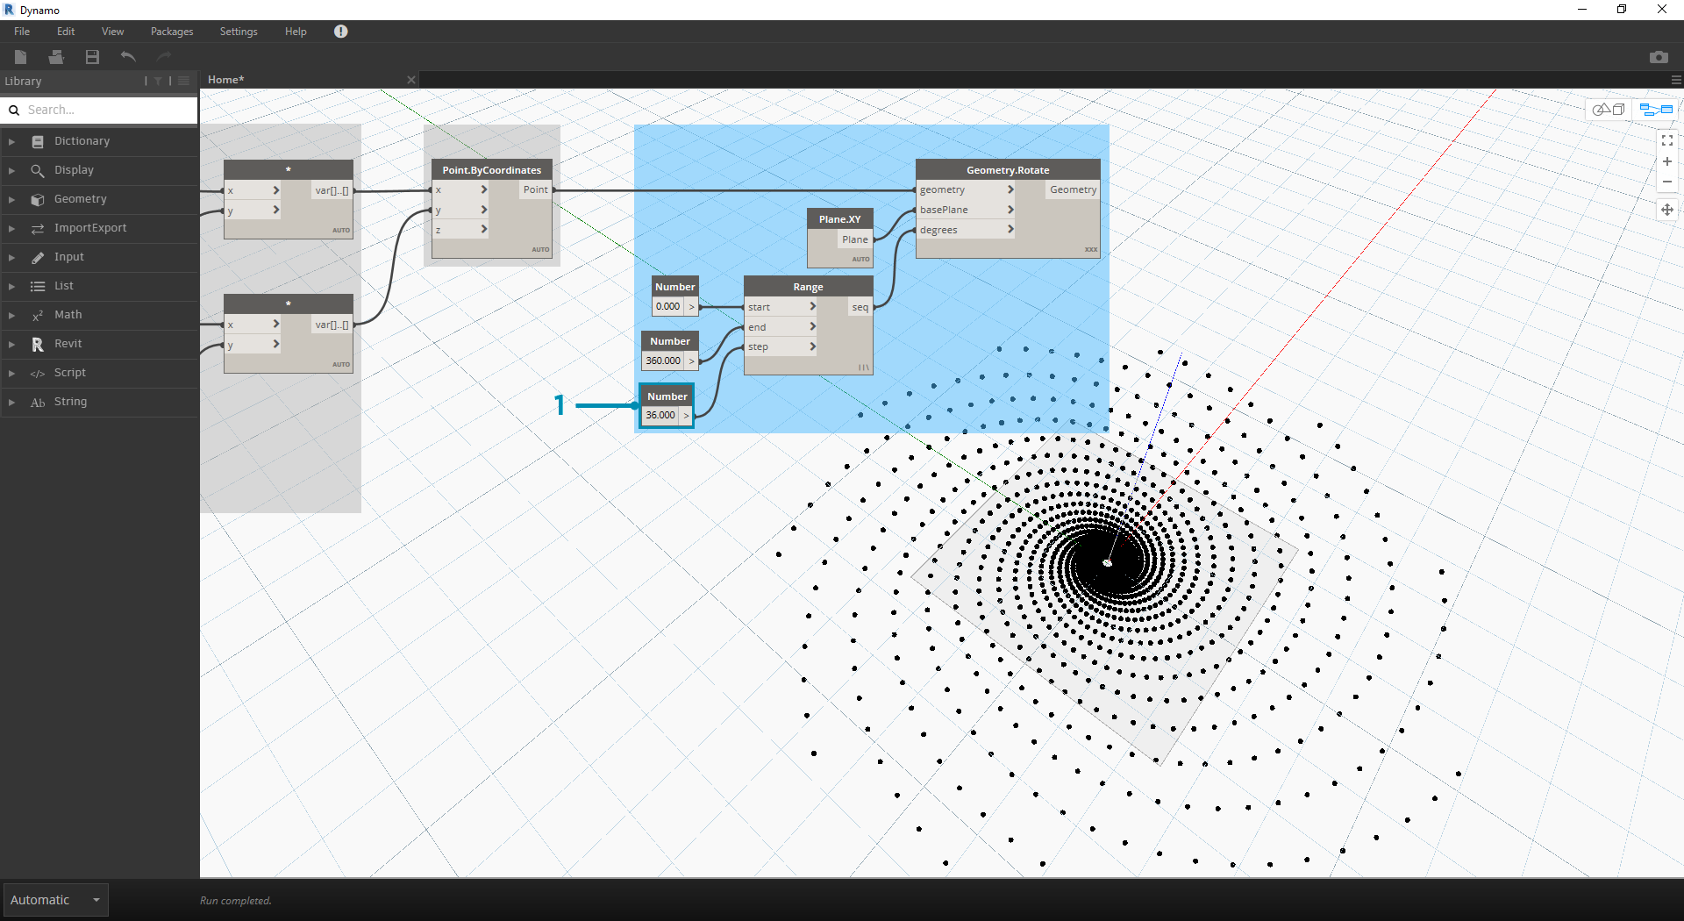Click the Library search field
The height and width of the screenshot is (921, 1684).
pyautogui.click(x=99, y=111)
